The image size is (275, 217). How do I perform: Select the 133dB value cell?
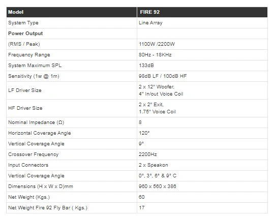(x=202, y=66)
